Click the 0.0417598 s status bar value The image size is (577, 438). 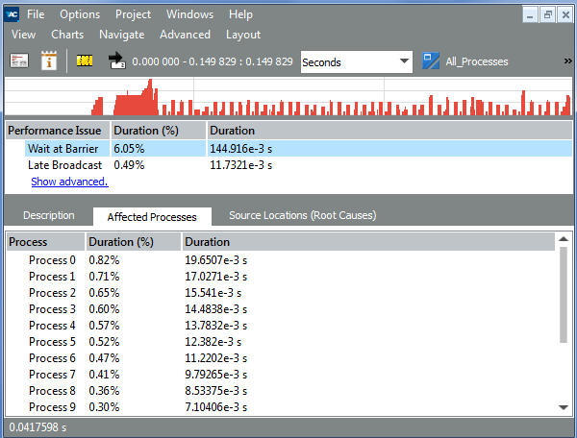[x=38, y=427]
